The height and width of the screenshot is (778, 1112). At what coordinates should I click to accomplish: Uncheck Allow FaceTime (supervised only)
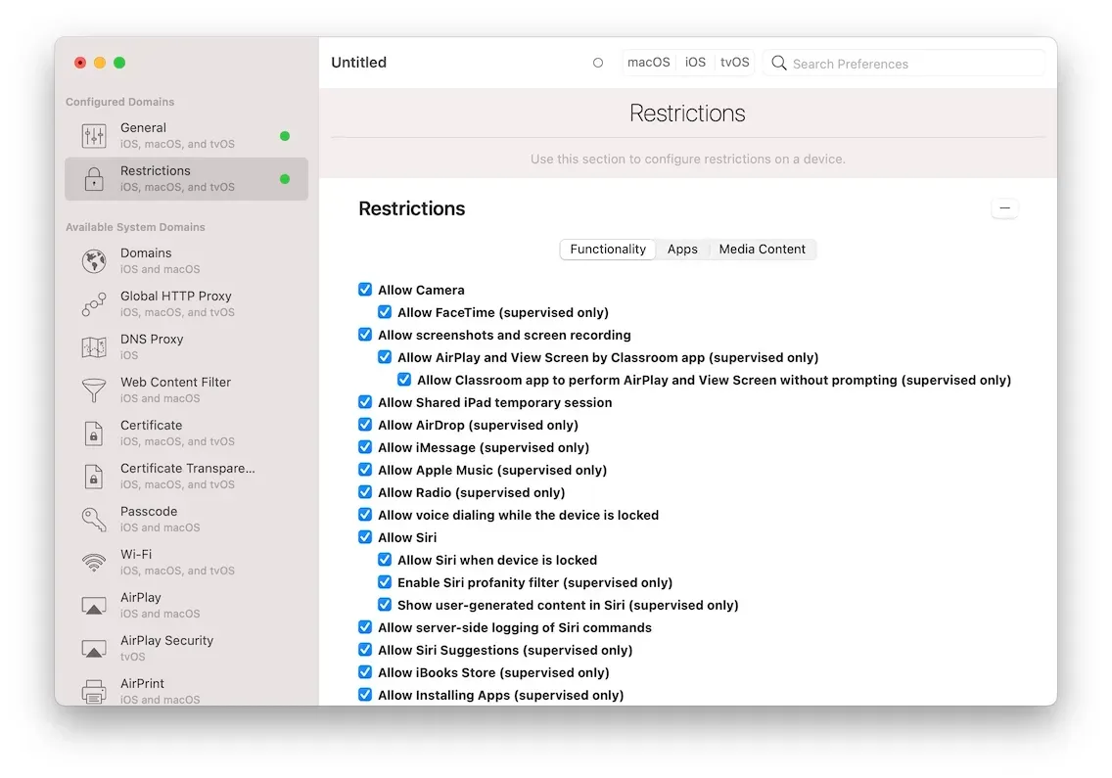coord(385,311)
